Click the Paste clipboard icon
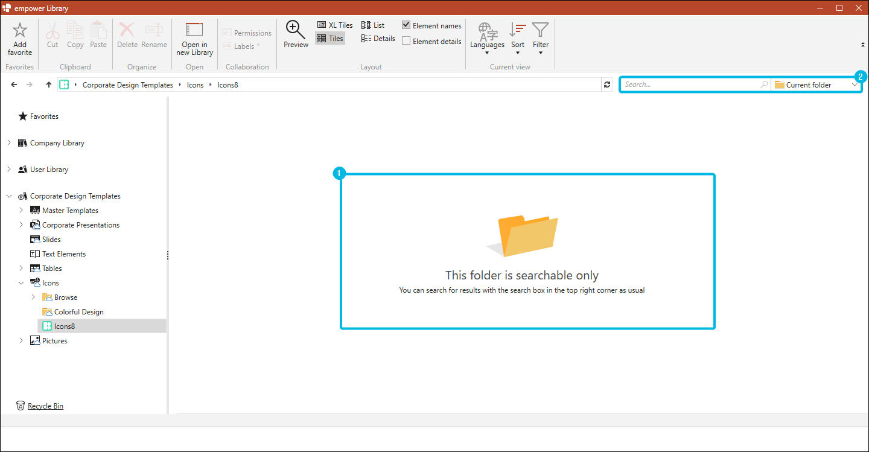This screenshot has height=452, width=869. pos(98,30)
